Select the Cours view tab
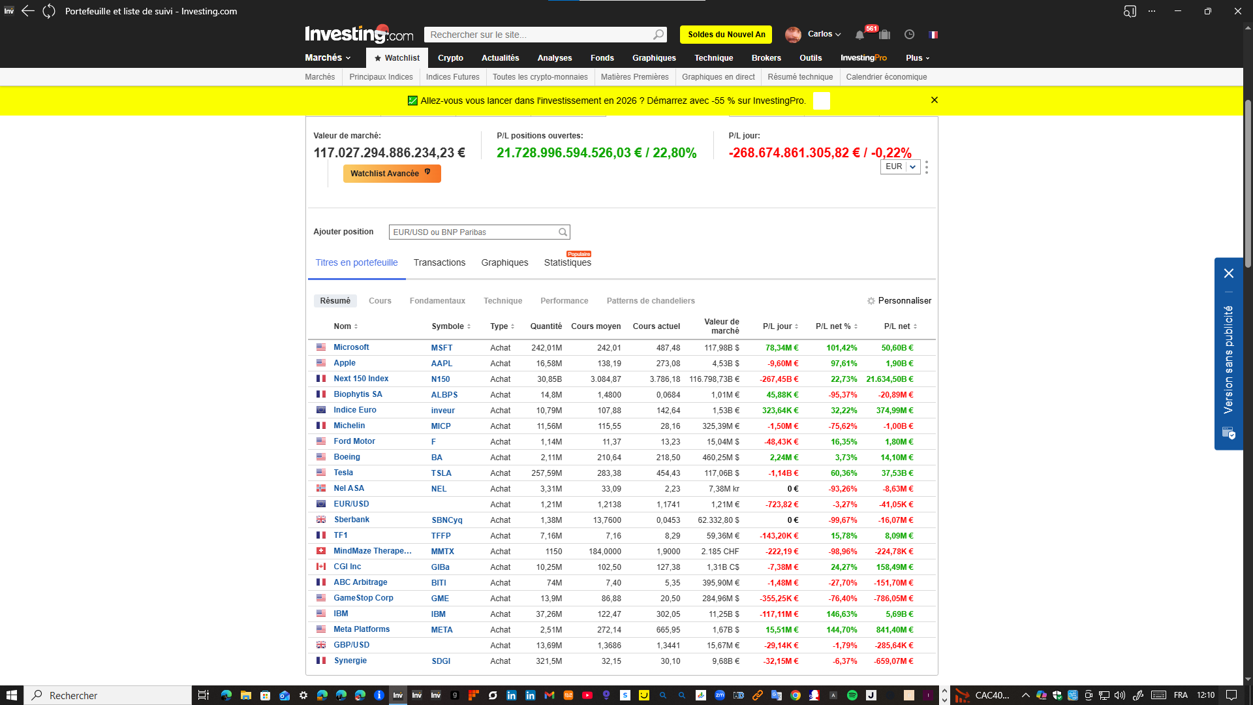Viewport: 1253px width, 705px height. (x=380, y=301)
